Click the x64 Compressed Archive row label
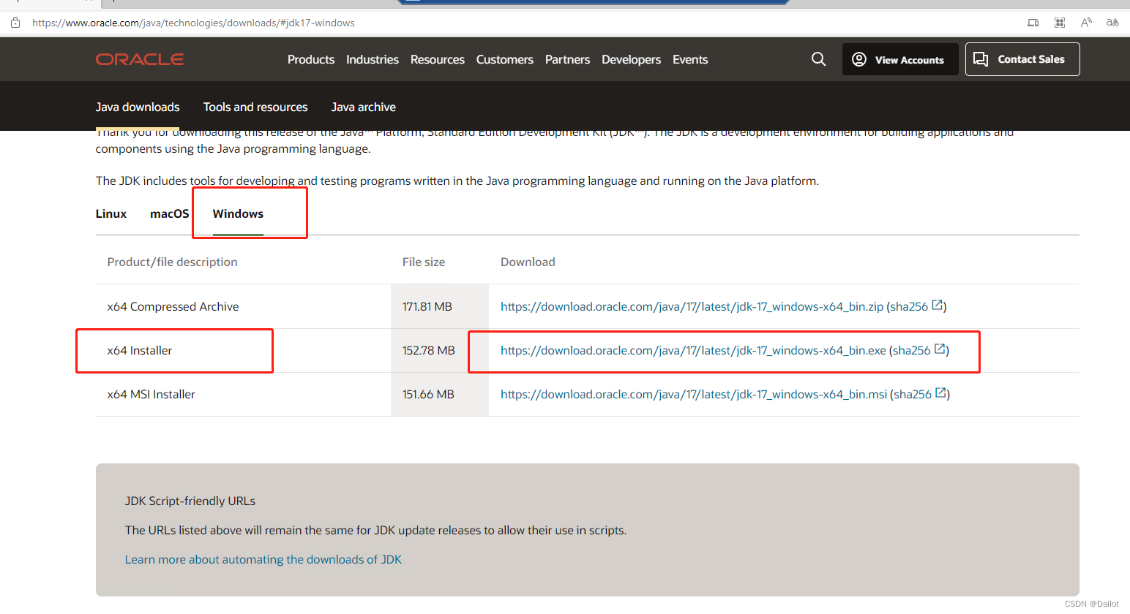 pyautogui.click(x=173, y=306)
